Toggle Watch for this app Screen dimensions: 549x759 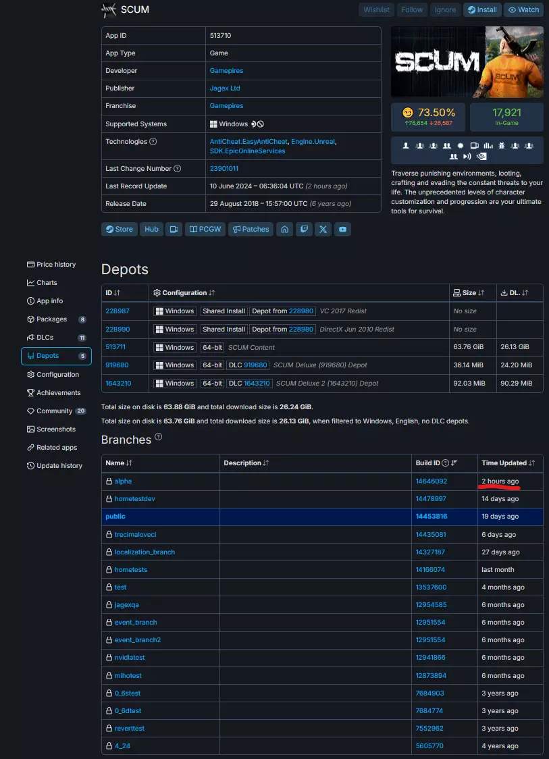click(523, 9)
